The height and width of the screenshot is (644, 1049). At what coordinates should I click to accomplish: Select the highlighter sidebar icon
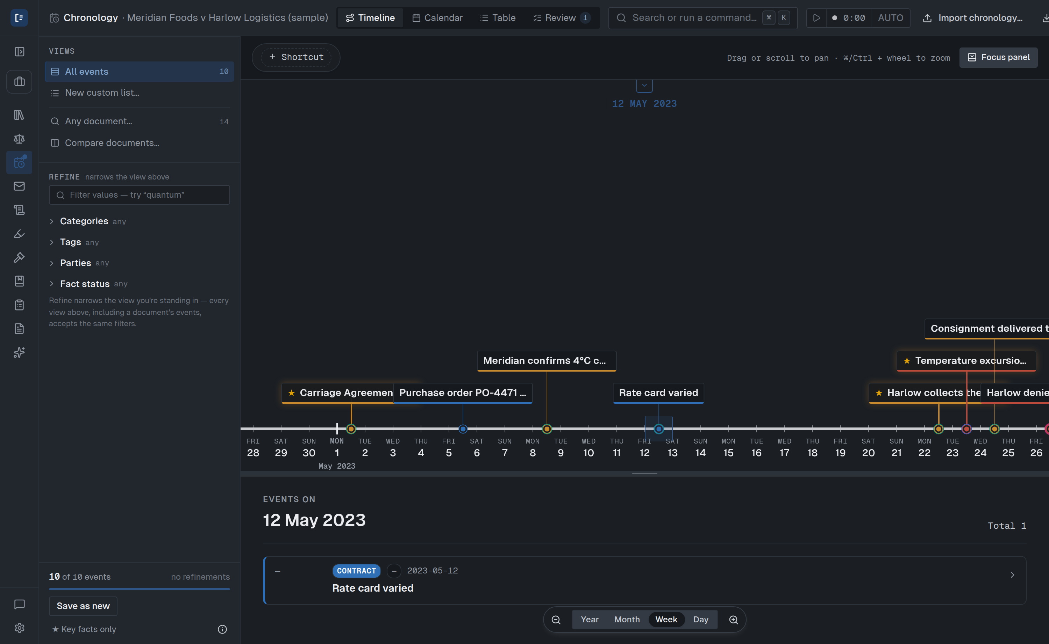click(19, 233)
